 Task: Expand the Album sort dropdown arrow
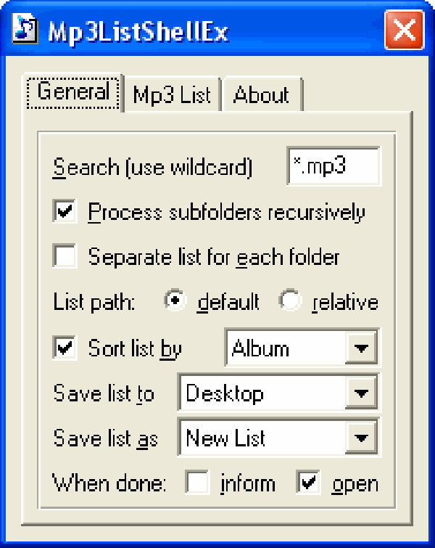360,348
